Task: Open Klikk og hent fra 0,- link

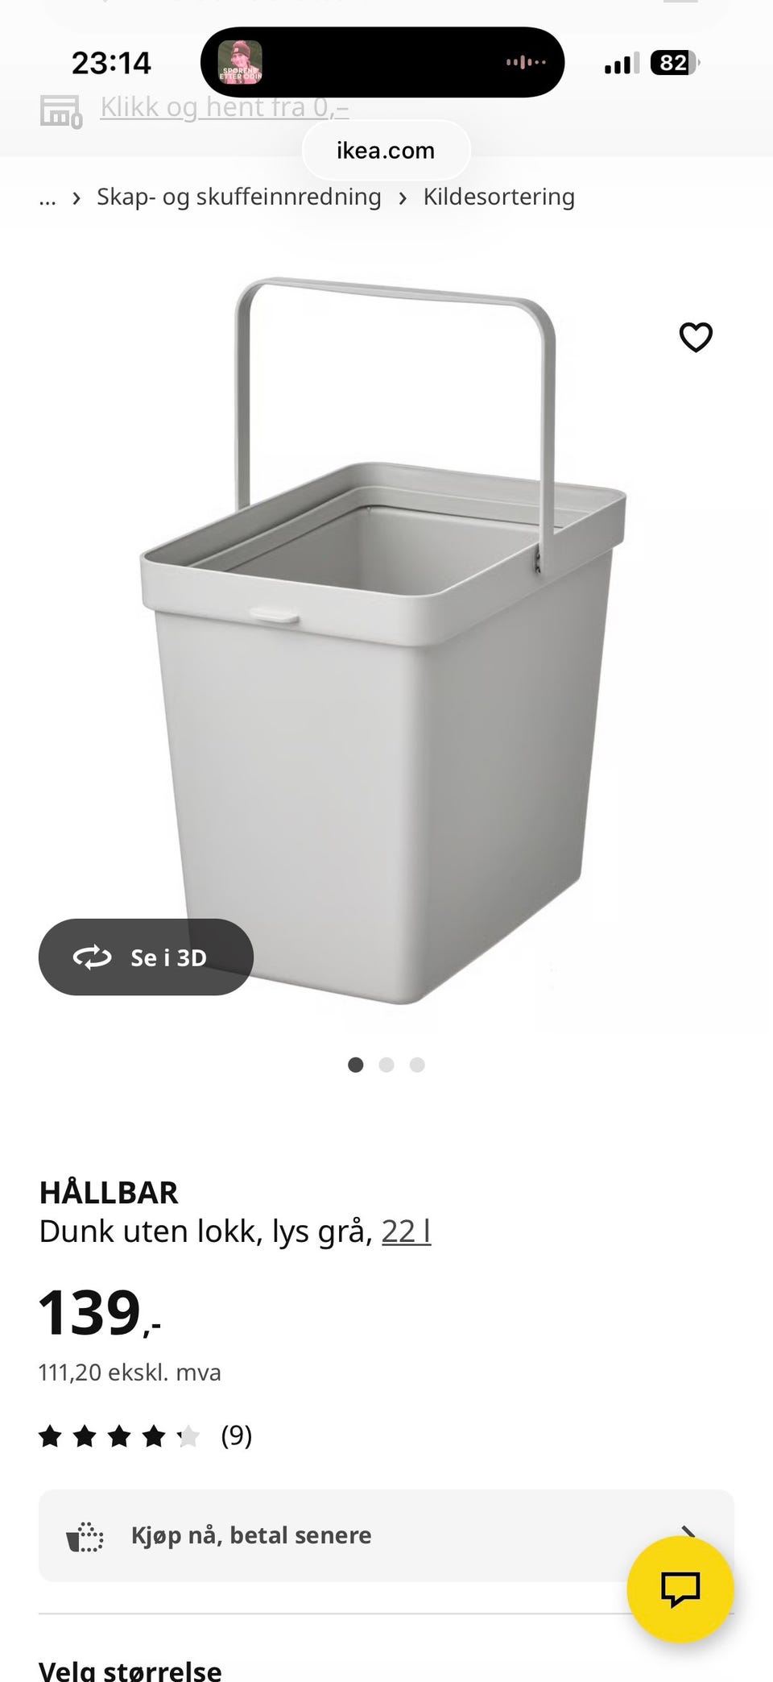Action: click(225, 107)
